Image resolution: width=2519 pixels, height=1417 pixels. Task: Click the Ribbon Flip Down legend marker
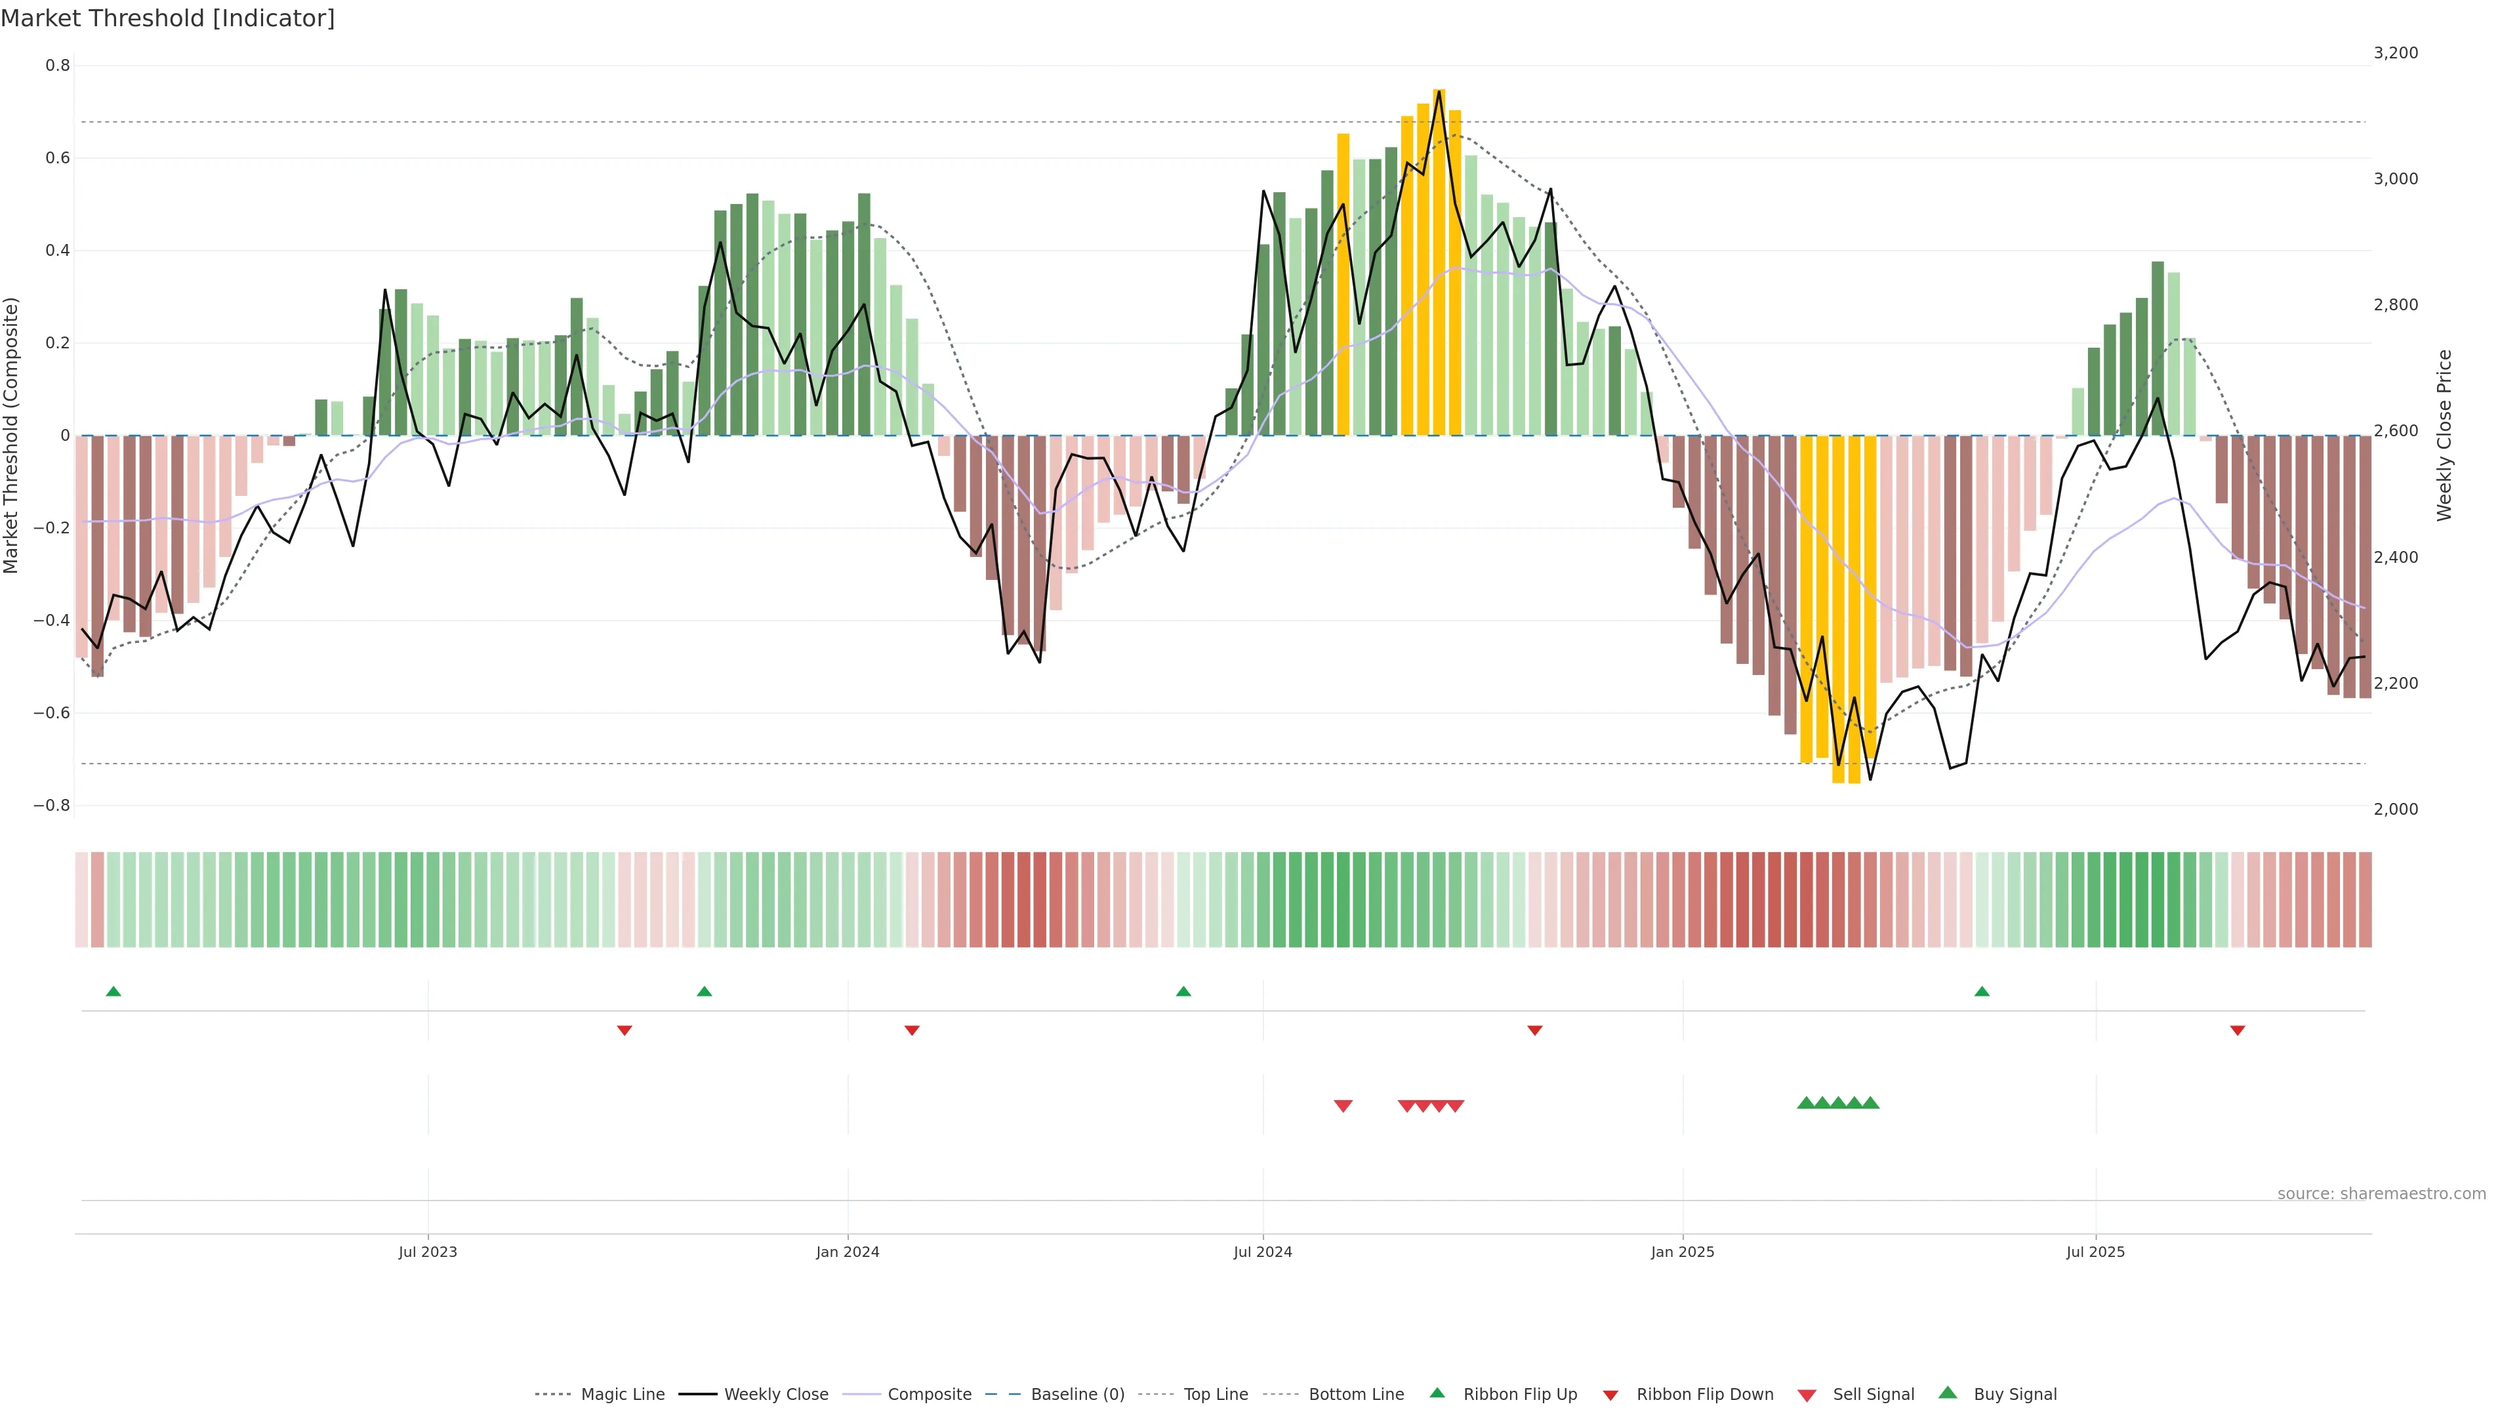(x=1610, y=1395)
